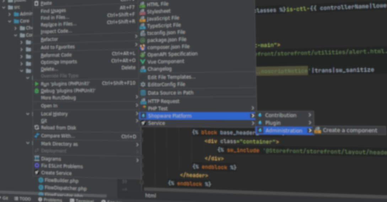Choose Edit File Templates option

point(171,77)
